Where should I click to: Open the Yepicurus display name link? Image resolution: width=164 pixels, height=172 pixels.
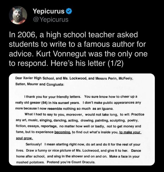(x=49, y=11)
